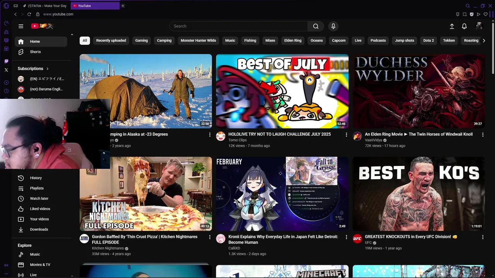Image resolution: width=495 pixels, height=278 pixels.
Task: Open the Tomo Clips channel link
Action: tap(237, 140)
